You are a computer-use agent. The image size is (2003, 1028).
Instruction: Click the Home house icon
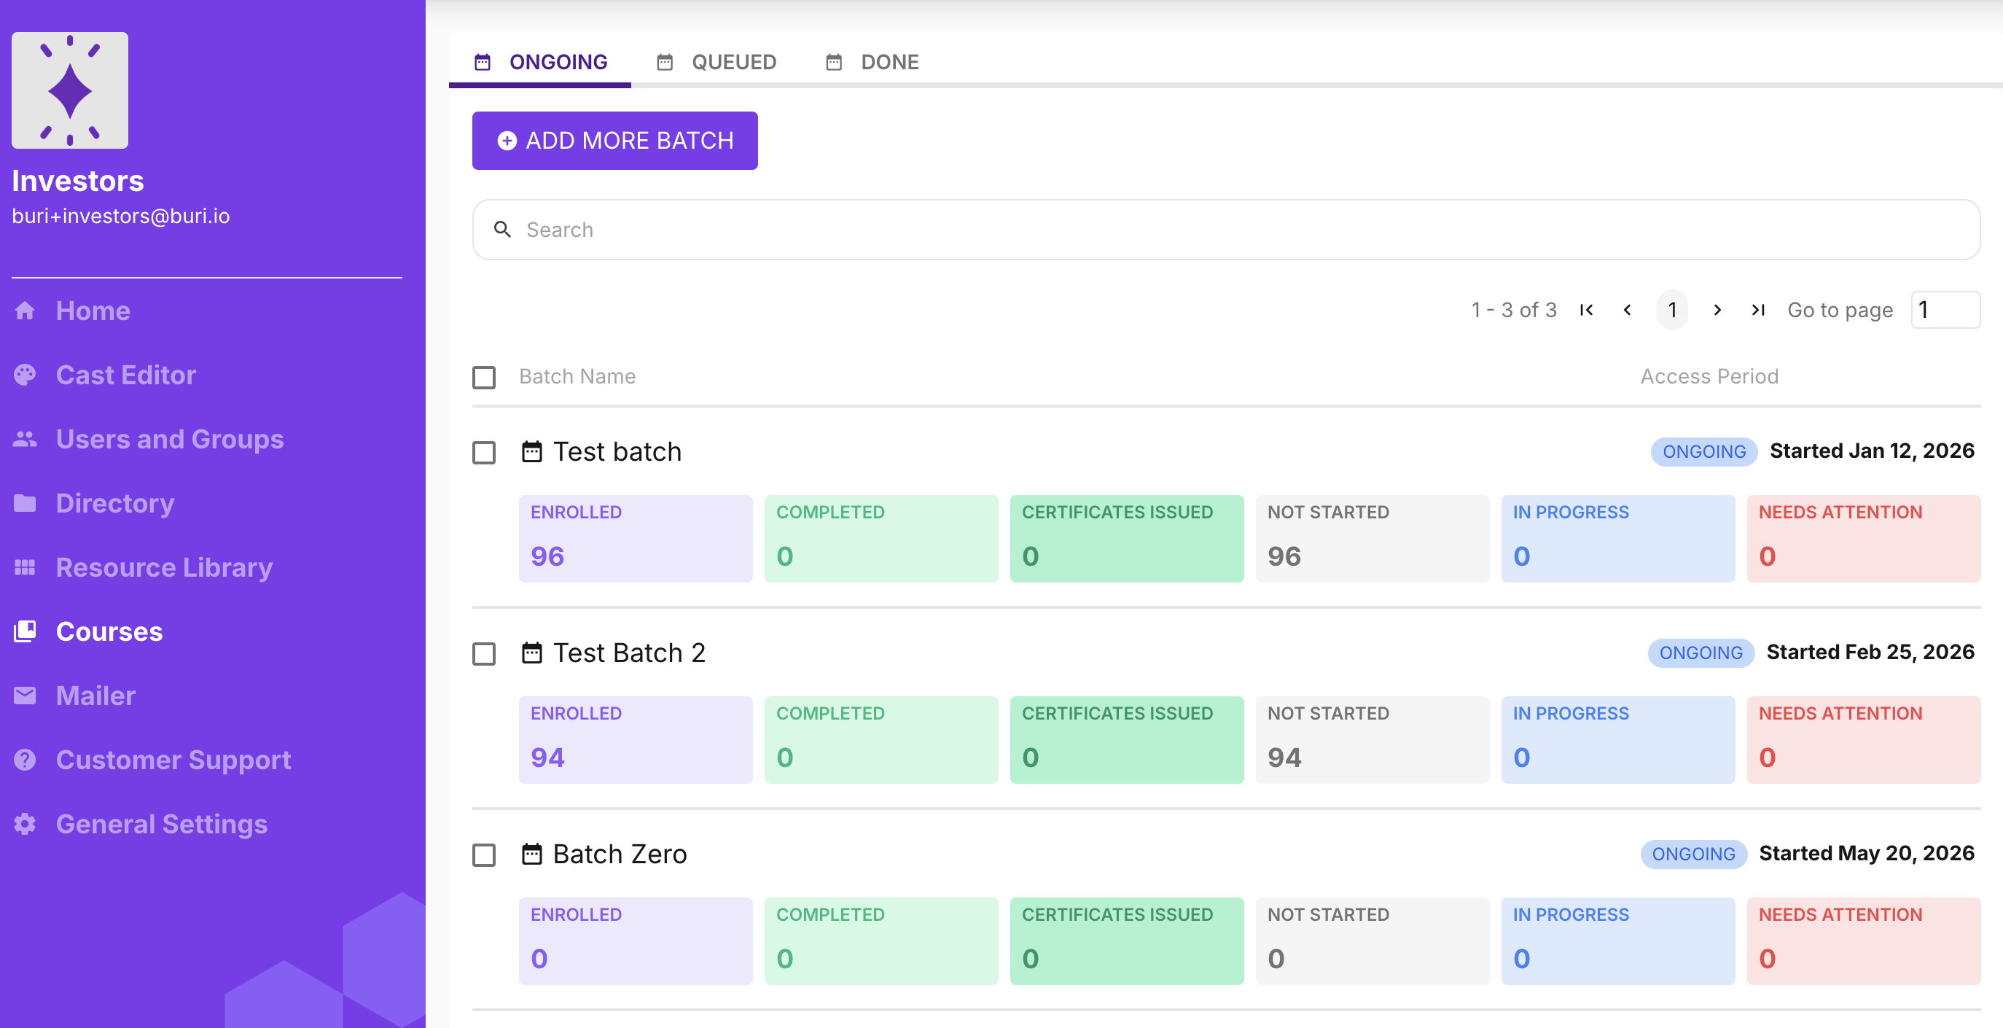pos(25,311)
